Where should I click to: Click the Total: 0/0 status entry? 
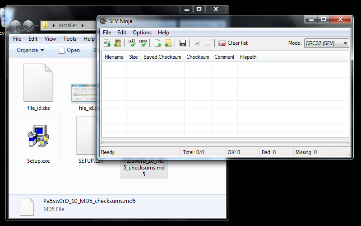194,152
